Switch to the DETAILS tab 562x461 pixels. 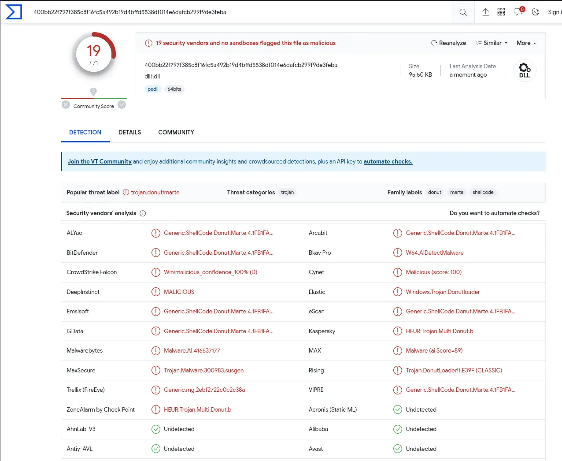coord(129,132)
